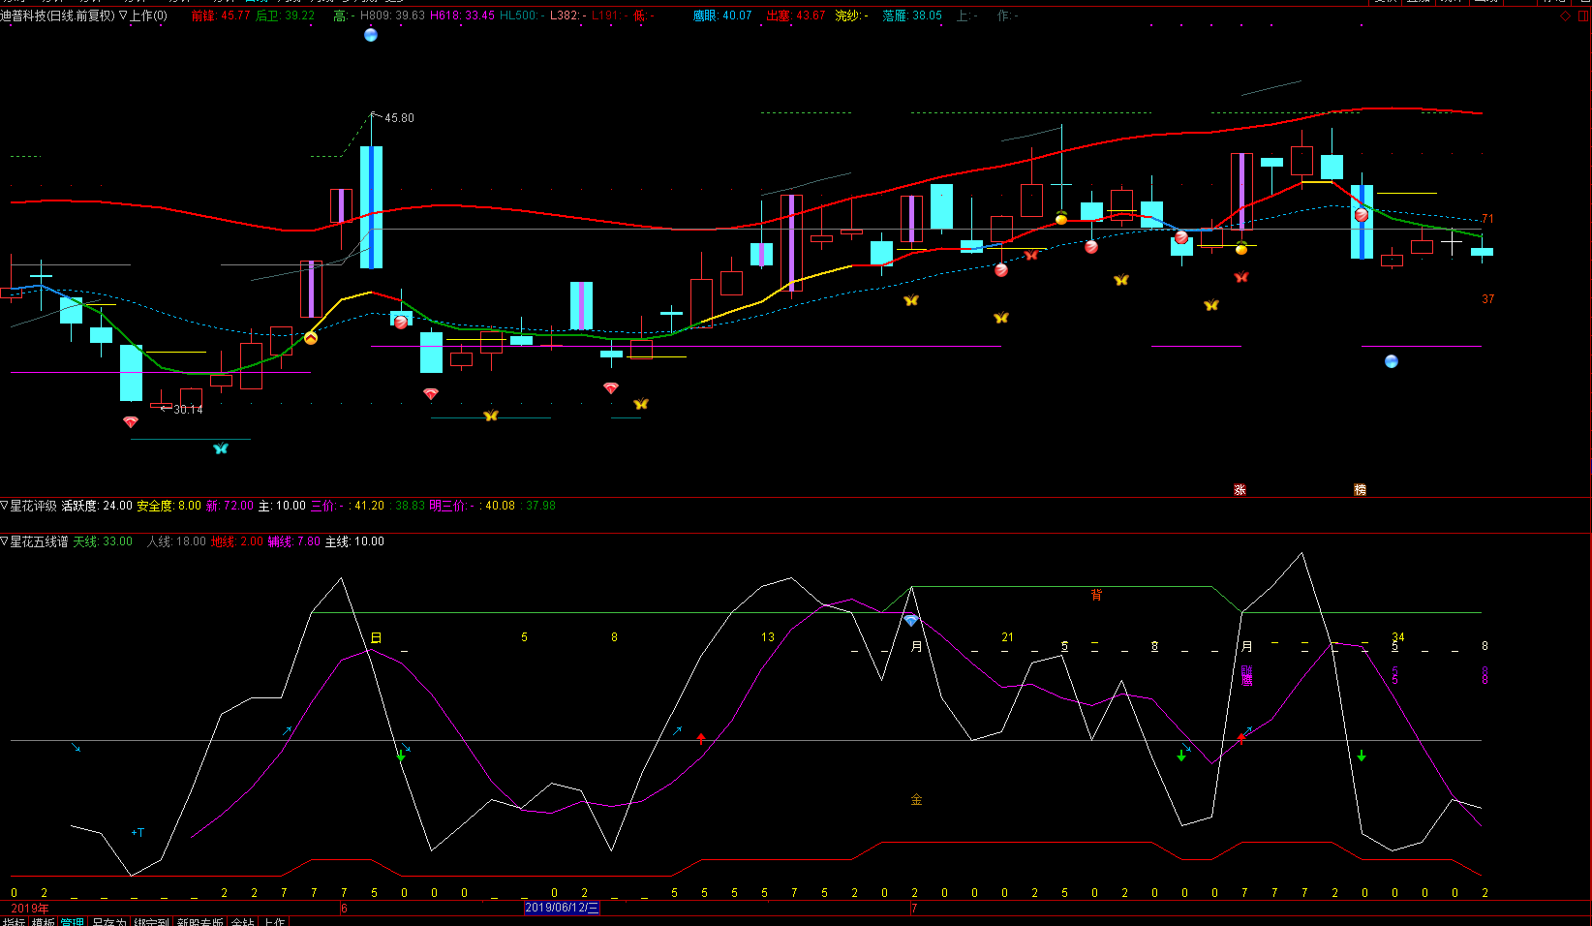The height and width of the screenshot is (926, 1592).
Task: Click the red gem marker near 30.14 low
Action: coord(131,422)
